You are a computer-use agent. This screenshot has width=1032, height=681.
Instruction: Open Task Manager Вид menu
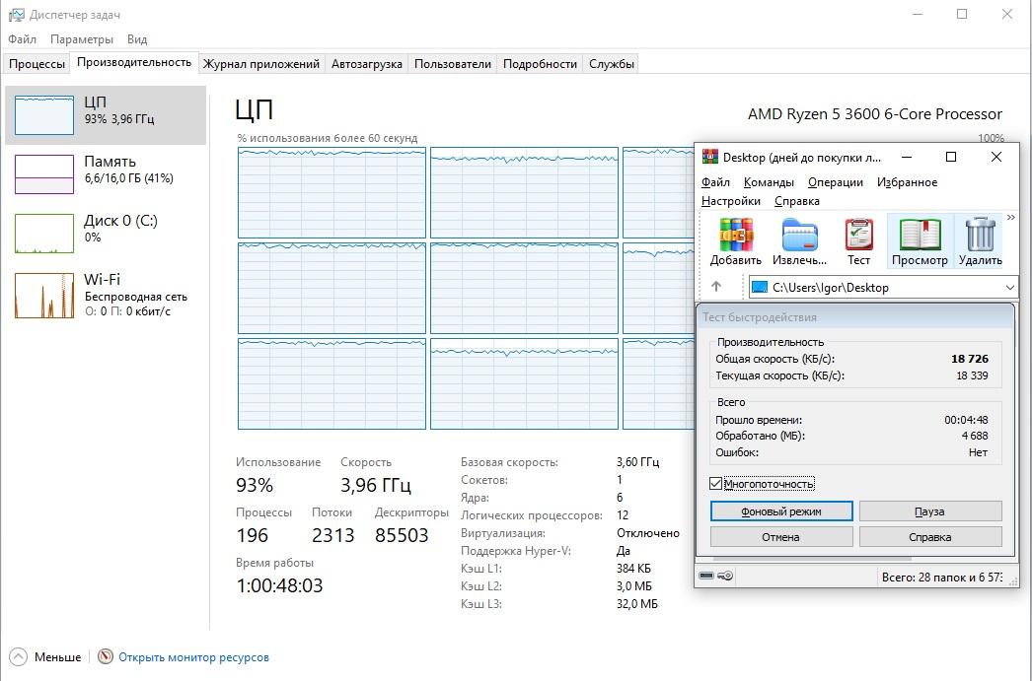(x=137, y=39)
